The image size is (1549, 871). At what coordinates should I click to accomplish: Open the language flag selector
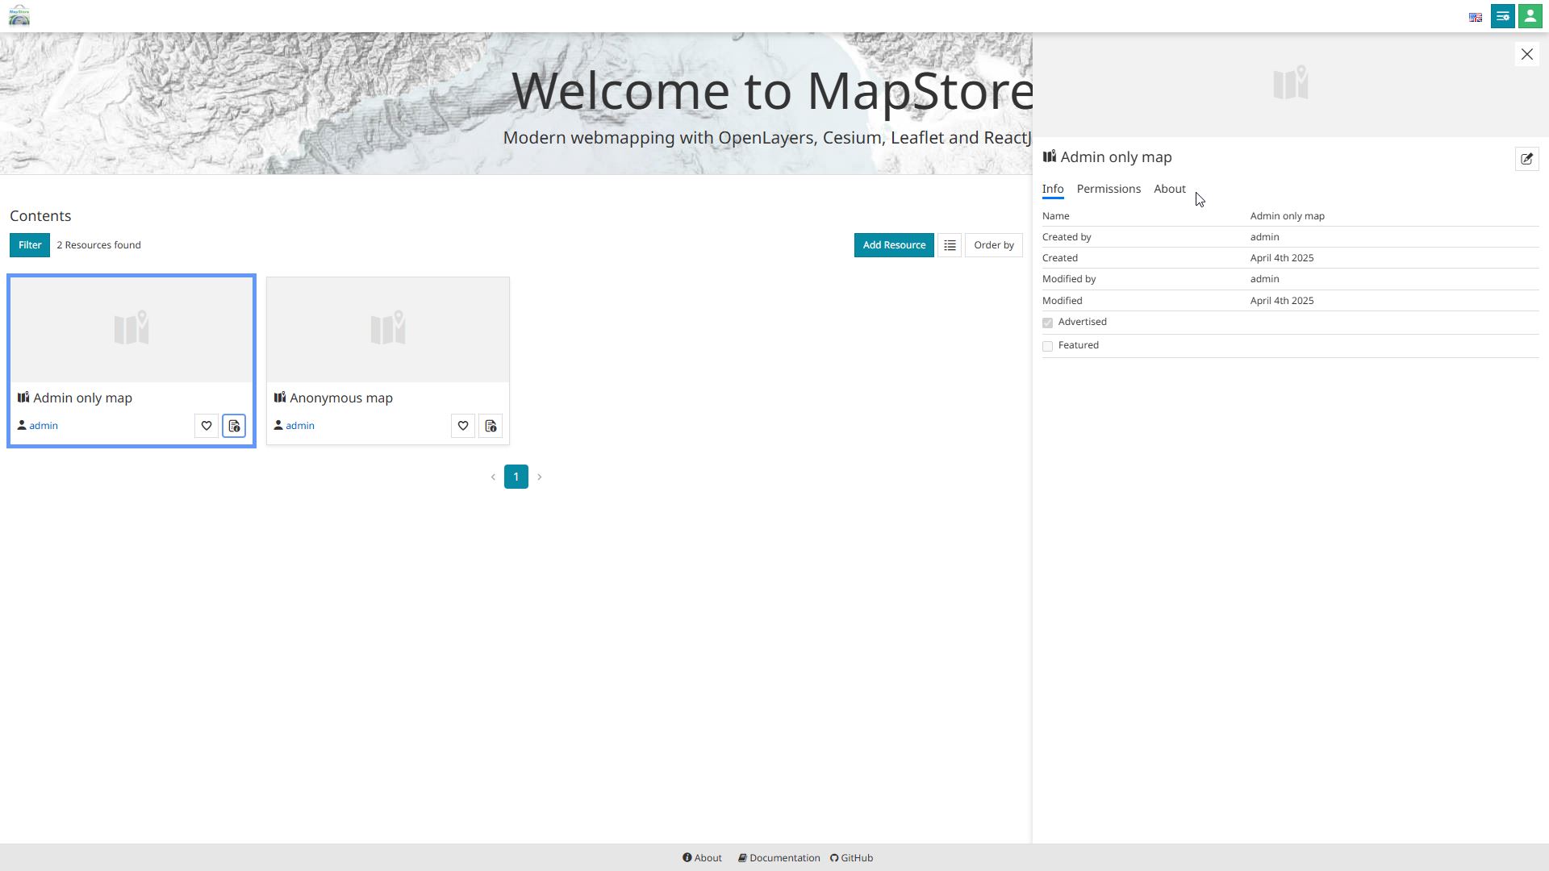1476,17
